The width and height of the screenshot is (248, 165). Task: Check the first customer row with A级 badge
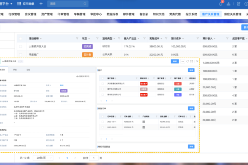[x=103, y=84]
